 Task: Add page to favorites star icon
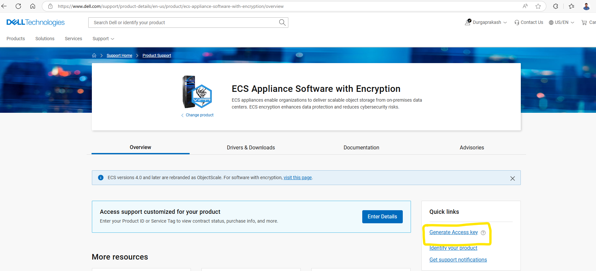tap(538, 6)
